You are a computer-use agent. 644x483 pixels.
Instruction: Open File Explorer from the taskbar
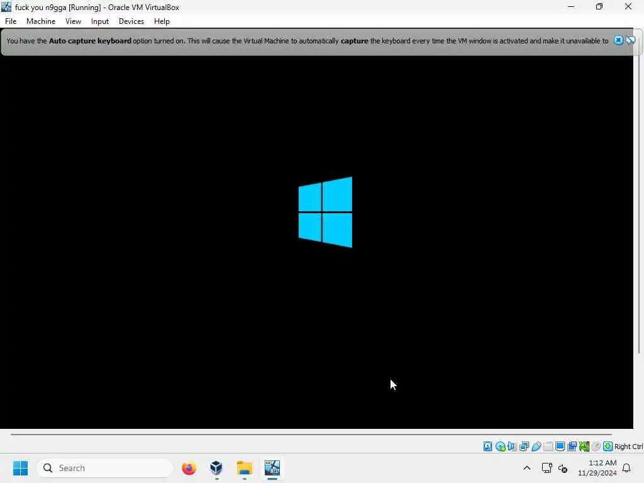pyautogui.click(x=245, y=468)
